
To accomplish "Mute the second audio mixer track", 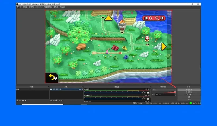I will tap(145, 99).
